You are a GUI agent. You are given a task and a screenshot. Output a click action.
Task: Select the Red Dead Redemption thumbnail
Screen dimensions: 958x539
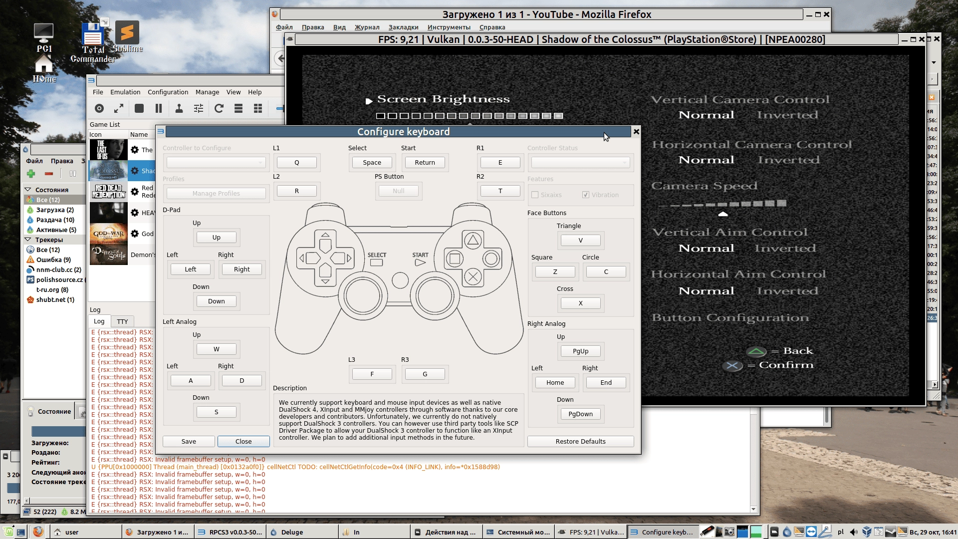[108, 192]
